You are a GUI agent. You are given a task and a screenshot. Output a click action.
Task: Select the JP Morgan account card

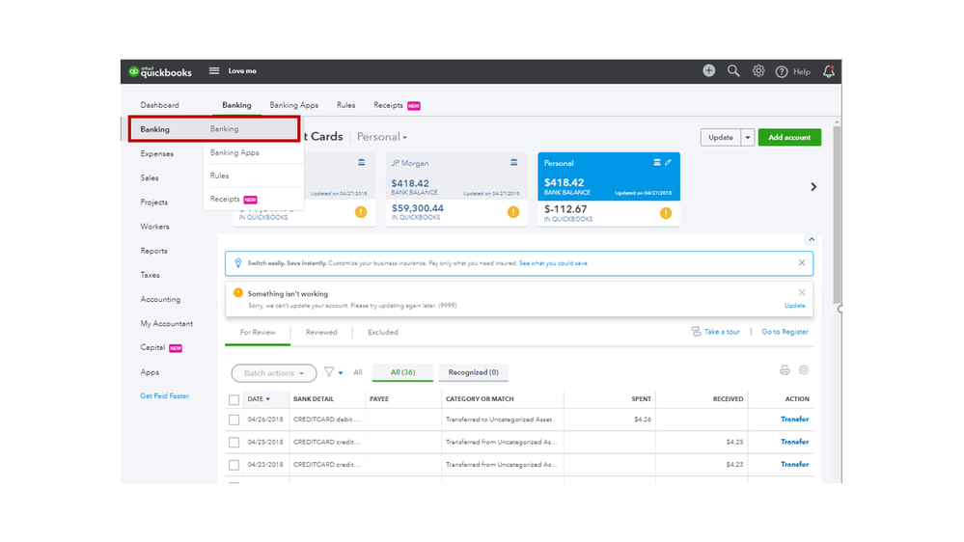(x=456, y=189)
